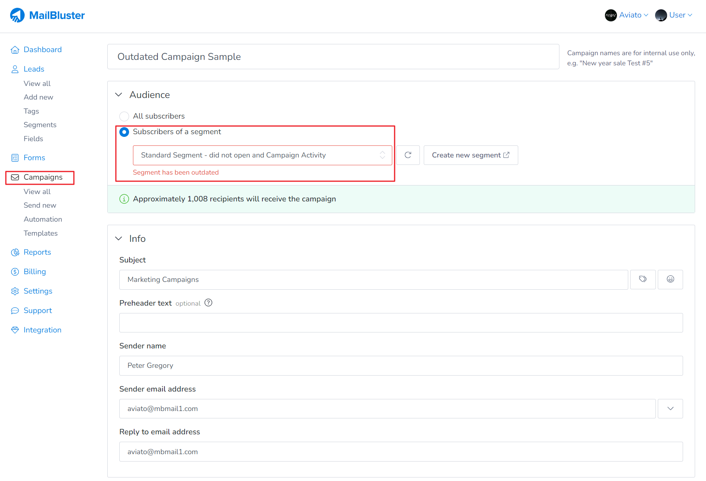Image resolution: width=706 pixels, height=481 pixels.
Task: Open Automation under Campaigns menu
Action: (x=43, y=219)
